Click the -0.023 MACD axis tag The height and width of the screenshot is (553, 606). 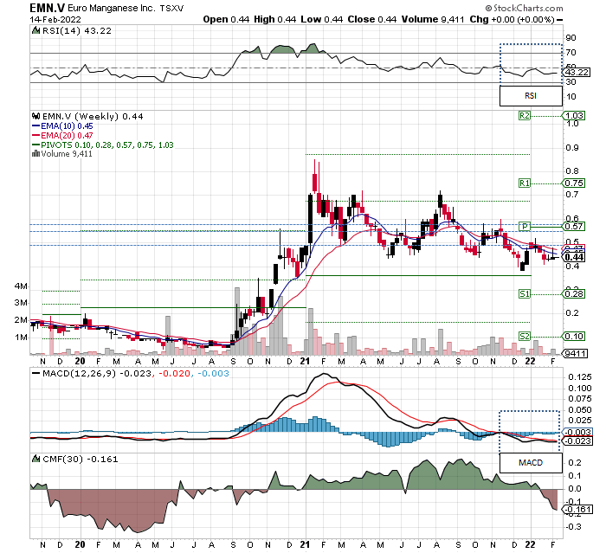click(x=577, y=441)
